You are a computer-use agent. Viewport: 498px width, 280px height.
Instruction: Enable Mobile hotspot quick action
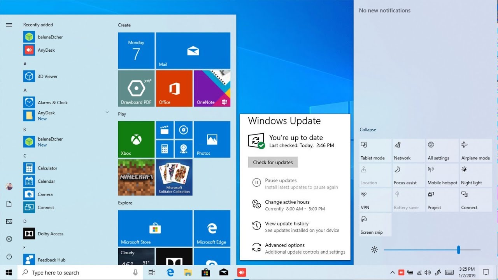(x=442, y=175)
